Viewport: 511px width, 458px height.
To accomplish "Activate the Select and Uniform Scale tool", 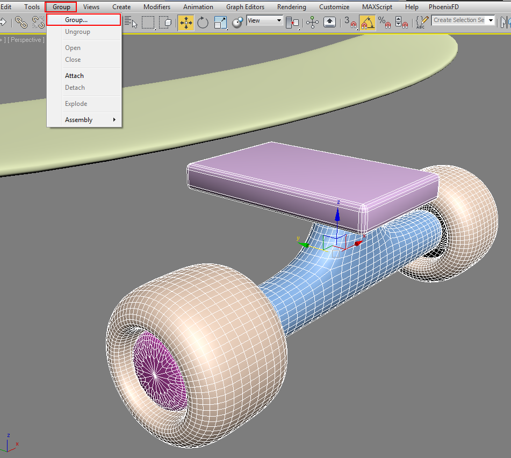I will pos(220,23).
